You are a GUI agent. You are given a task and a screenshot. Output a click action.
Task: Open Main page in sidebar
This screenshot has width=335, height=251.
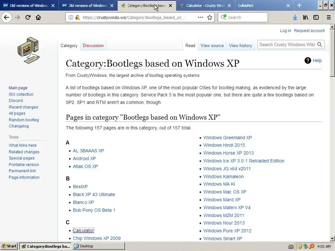click(x=18, y=88)
